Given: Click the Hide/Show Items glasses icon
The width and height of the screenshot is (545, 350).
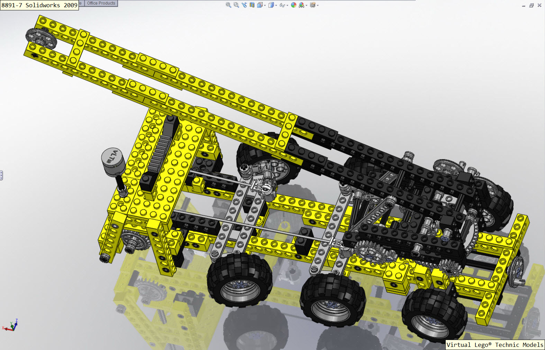Looking at the screenshot, I should (282, 5).
